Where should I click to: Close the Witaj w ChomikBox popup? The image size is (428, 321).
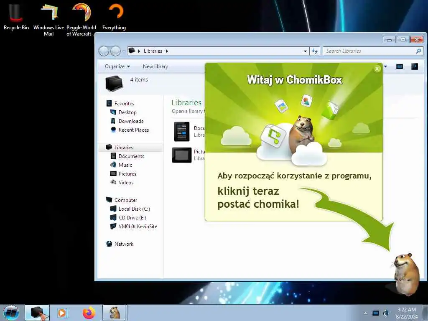click(377, 69)
